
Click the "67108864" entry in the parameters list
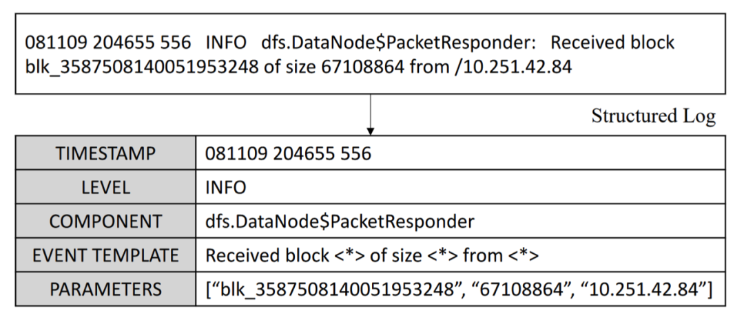(x=530, y=290)
